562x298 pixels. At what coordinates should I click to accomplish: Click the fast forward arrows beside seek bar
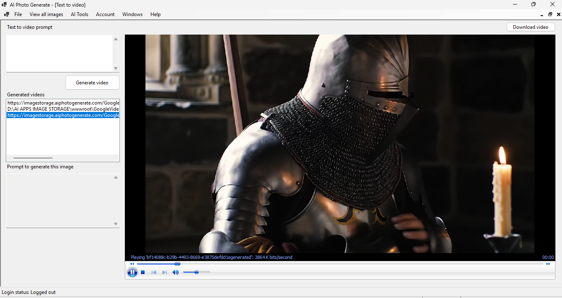pyautogui.click(x=548, y=264)
